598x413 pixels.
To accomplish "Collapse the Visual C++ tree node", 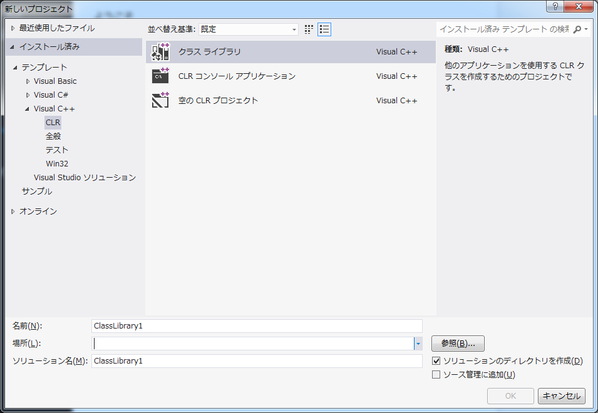I will tap(28, 109).
